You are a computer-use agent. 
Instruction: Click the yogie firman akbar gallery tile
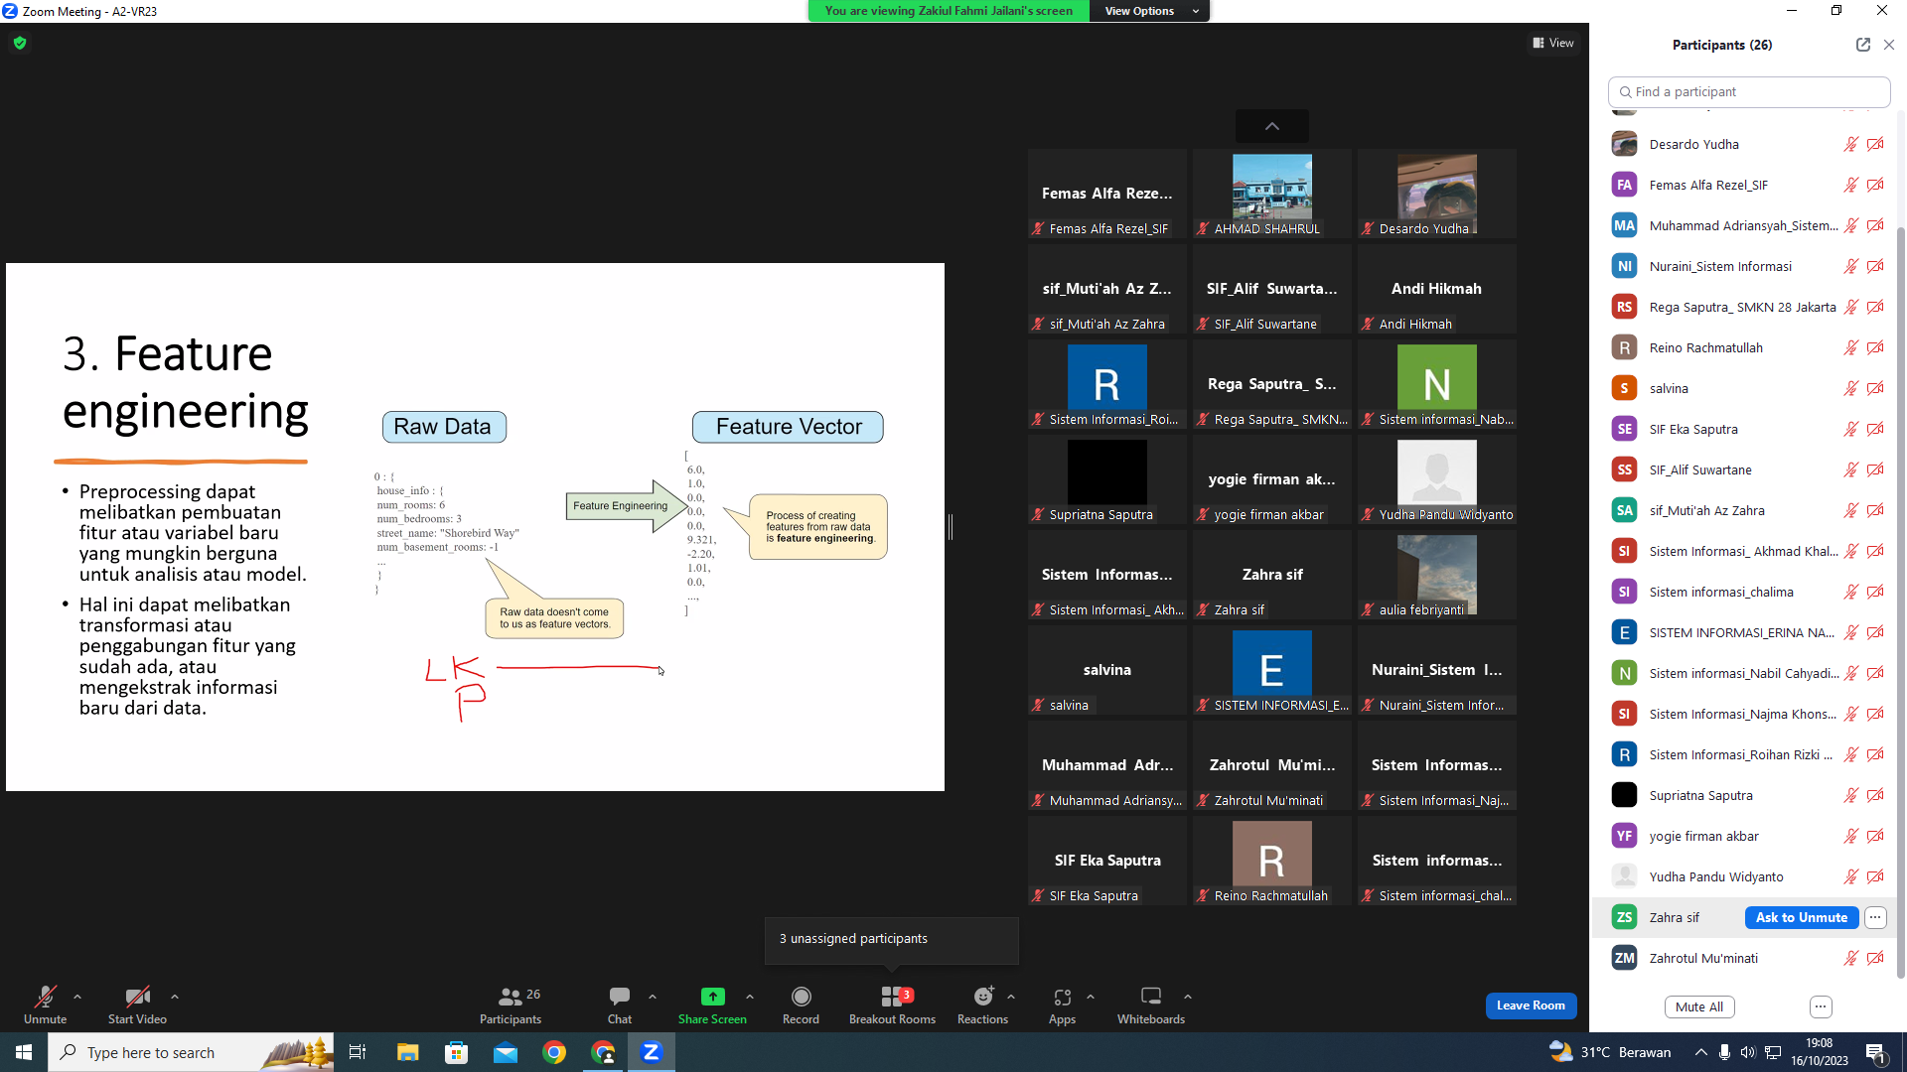[1272, 479]
